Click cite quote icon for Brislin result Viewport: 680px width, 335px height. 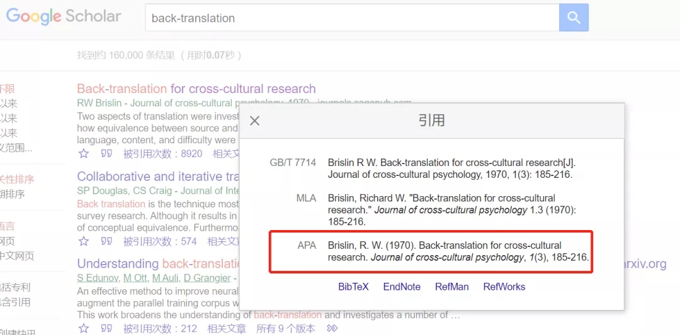(106, 153)
